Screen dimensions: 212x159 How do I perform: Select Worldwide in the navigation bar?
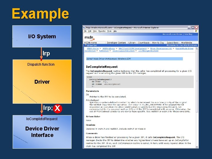[x=187, y=43]
